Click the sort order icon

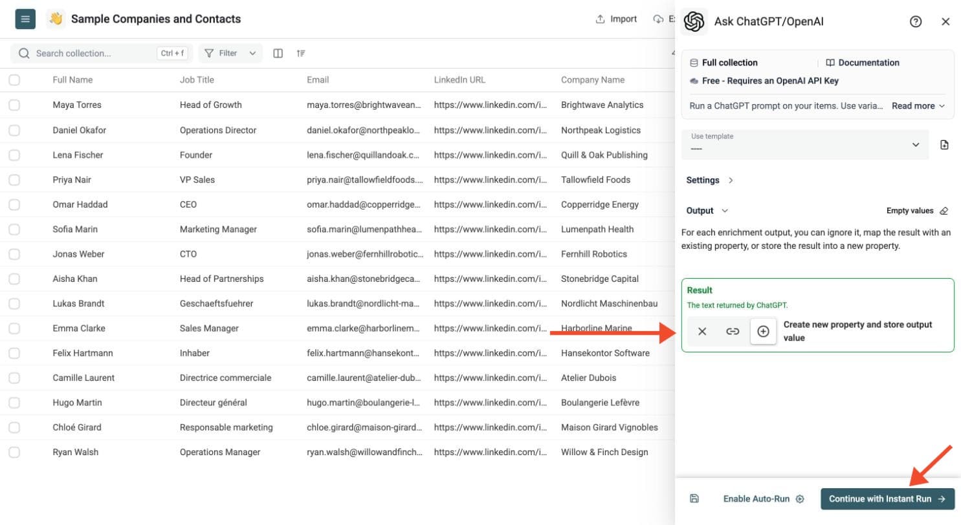click(301, 53)
